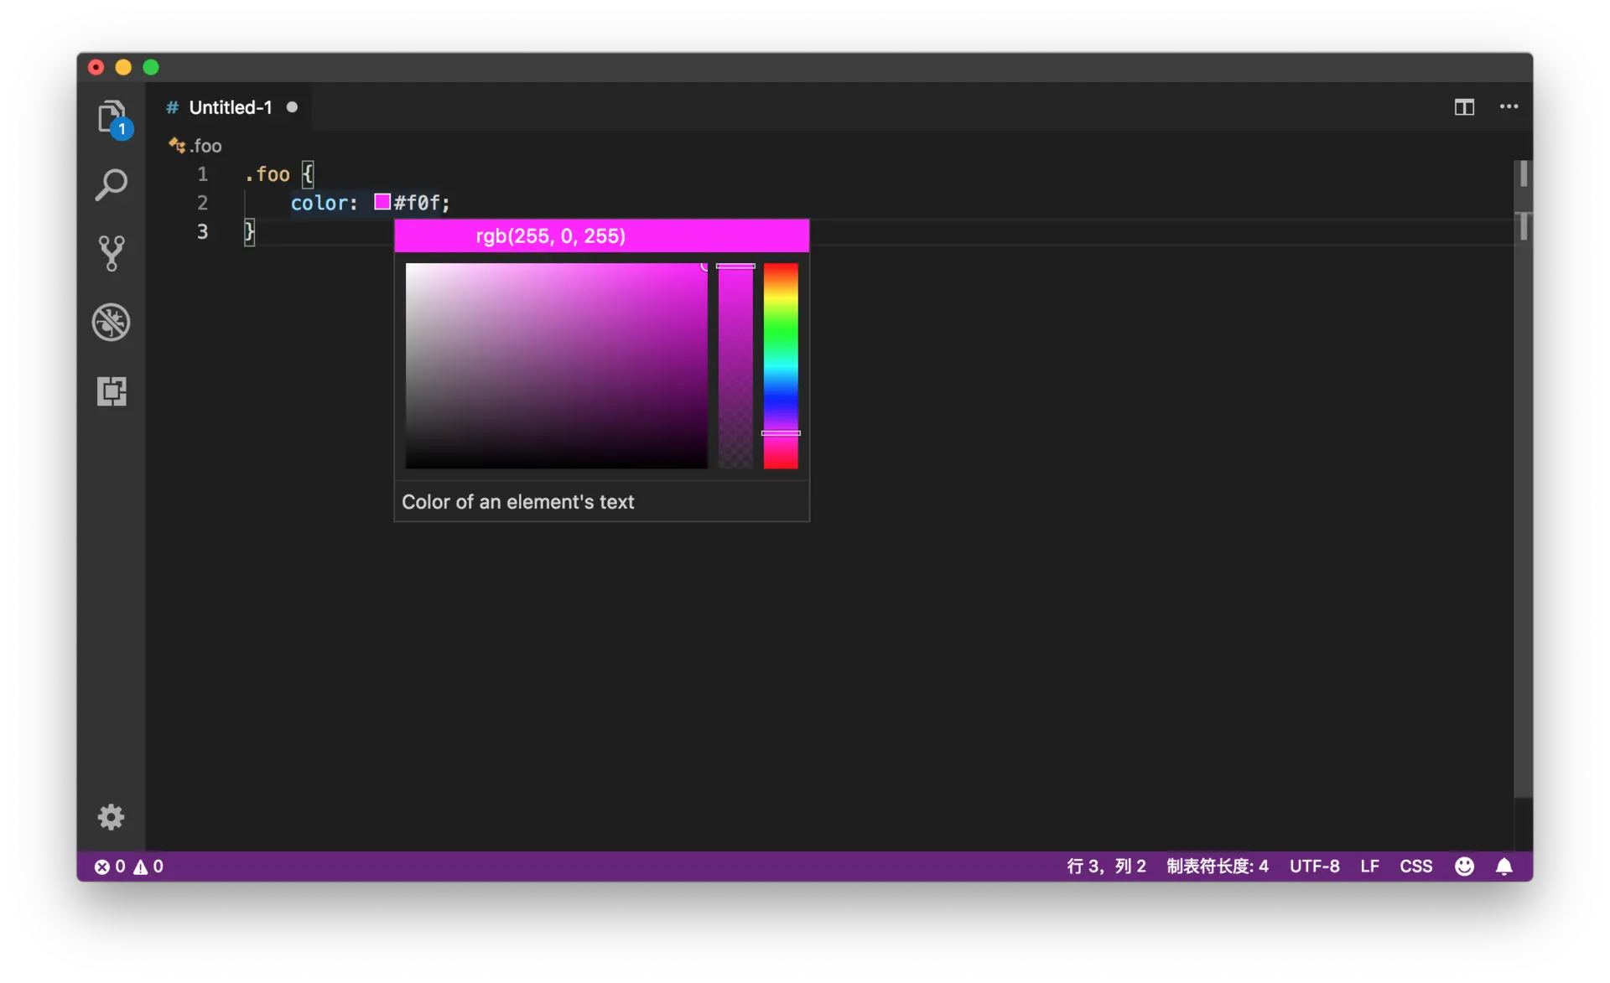Change the CSS language mode
1610x983 pixels.
click(x=1415, y=866)
